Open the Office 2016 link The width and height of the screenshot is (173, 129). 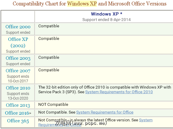click(17, 113)
